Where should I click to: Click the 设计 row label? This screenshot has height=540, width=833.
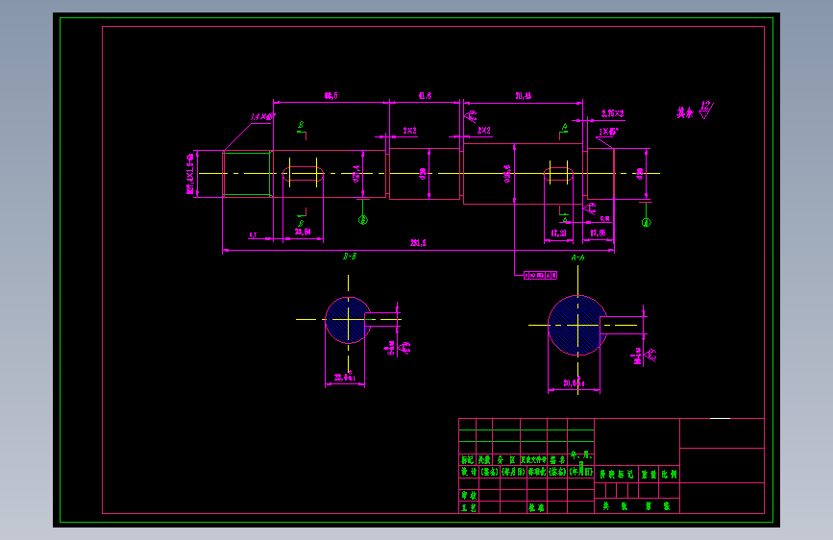[469, 472]
